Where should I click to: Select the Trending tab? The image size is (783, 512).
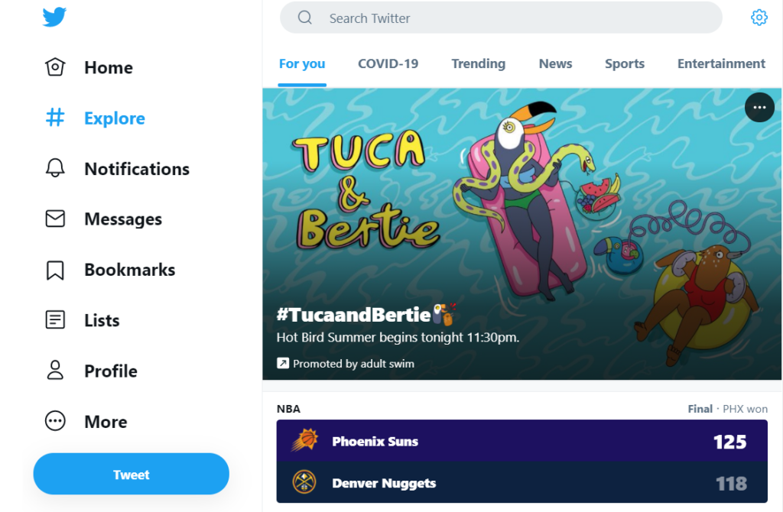(x=478, y=64)
